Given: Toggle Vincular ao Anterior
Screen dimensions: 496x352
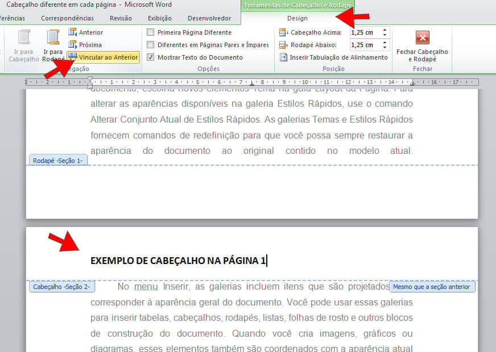Looking at the screenshot, I should 104,57.
